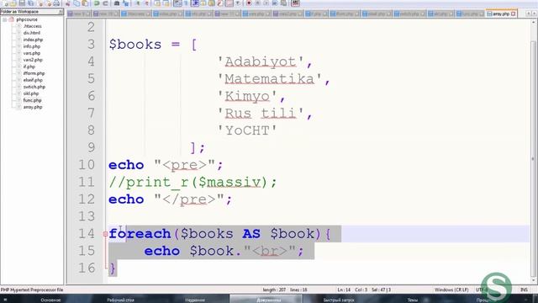Click line number 10 in the margin

click(x=87, y=165)
